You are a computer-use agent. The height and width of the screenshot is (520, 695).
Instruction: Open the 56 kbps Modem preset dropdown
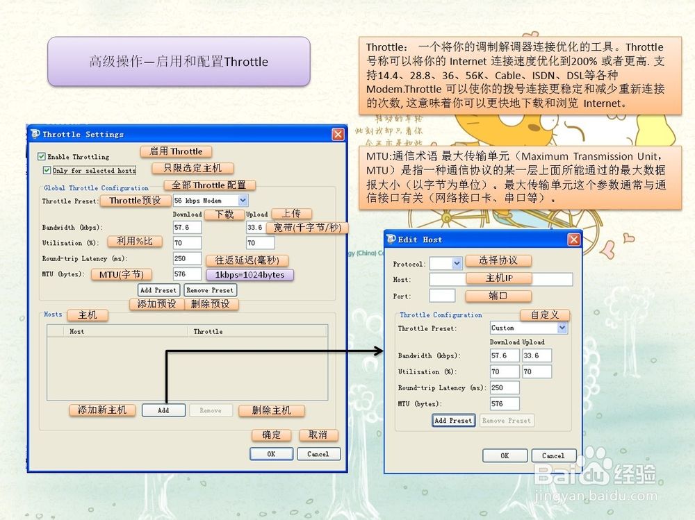tap(243, 200)
